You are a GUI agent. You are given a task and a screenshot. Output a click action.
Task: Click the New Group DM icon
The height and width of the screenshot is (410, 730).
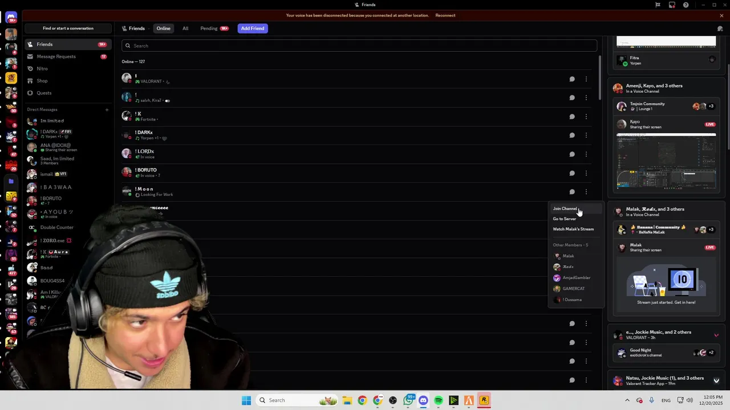click(721, 28)
